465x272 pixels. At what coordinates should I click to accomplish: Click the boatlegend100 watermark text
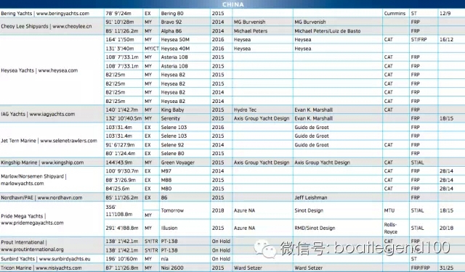point(392,248)
